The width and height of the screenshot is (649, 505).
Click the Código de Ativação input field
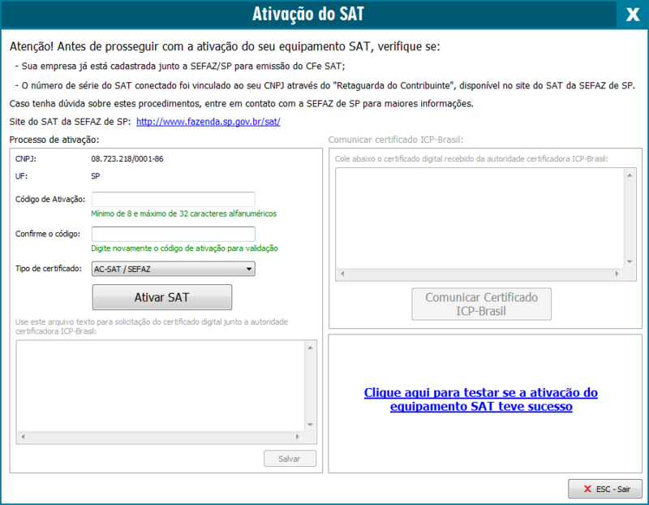(174, 200)
